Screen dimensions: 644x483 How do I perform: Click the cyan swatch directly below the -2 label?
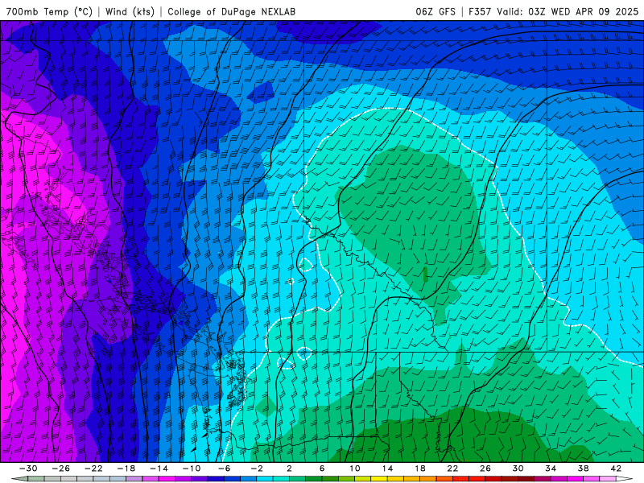(265, 479)
